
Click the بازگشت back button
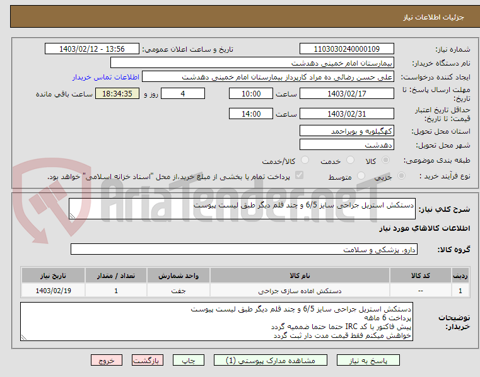tap(147, 360)
